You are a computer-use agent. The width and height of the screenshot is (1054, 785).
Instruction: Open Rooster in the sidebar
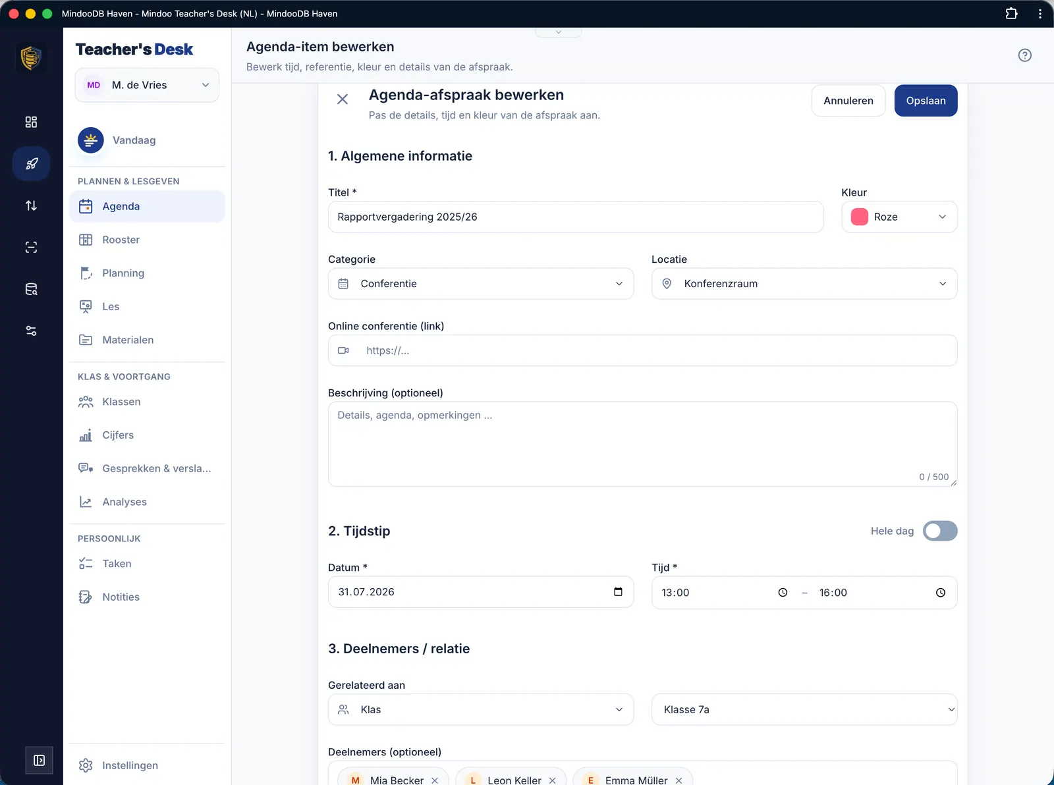click(147, 240)
